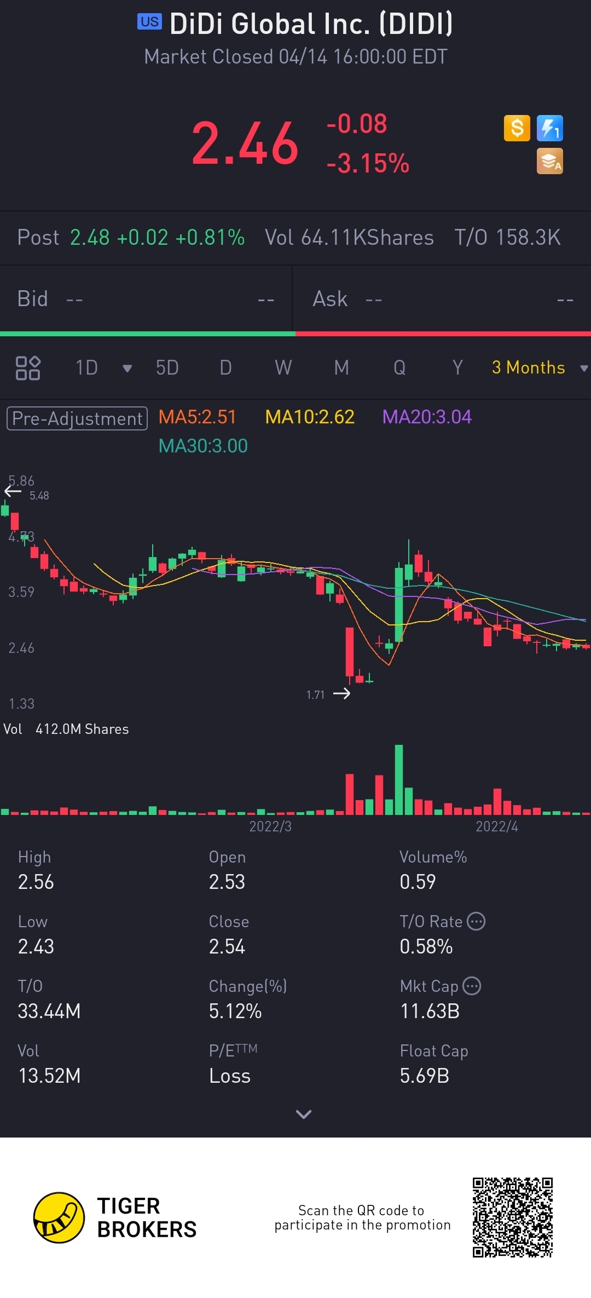
Task: Switch to the M monthly chart tab
Action: (341, 368)
